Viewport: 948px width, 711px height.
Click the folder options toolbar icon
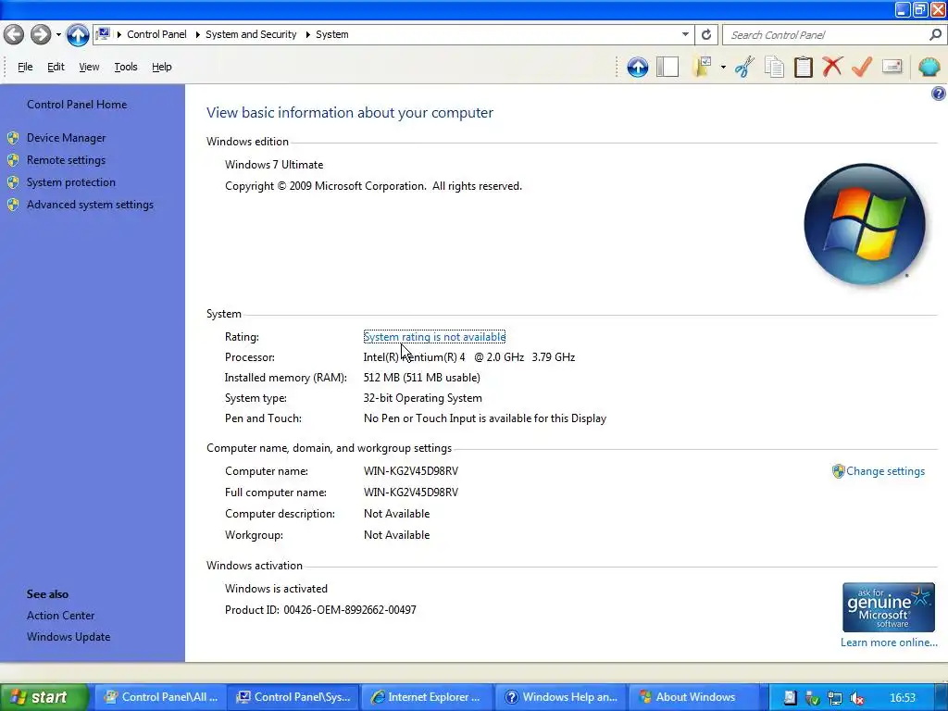point(704,67)
